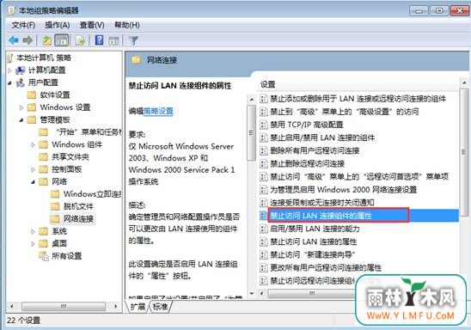471x330 pixels.
Task: Open the Help toolbar icon
Action: pos(99,40)
